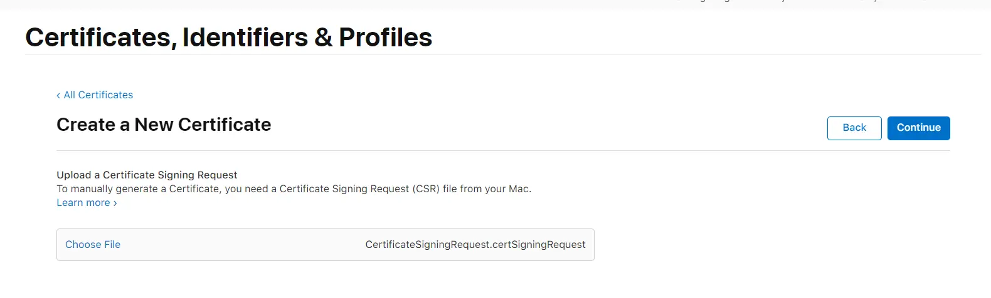Open the Learn more link

click(83, 203)
